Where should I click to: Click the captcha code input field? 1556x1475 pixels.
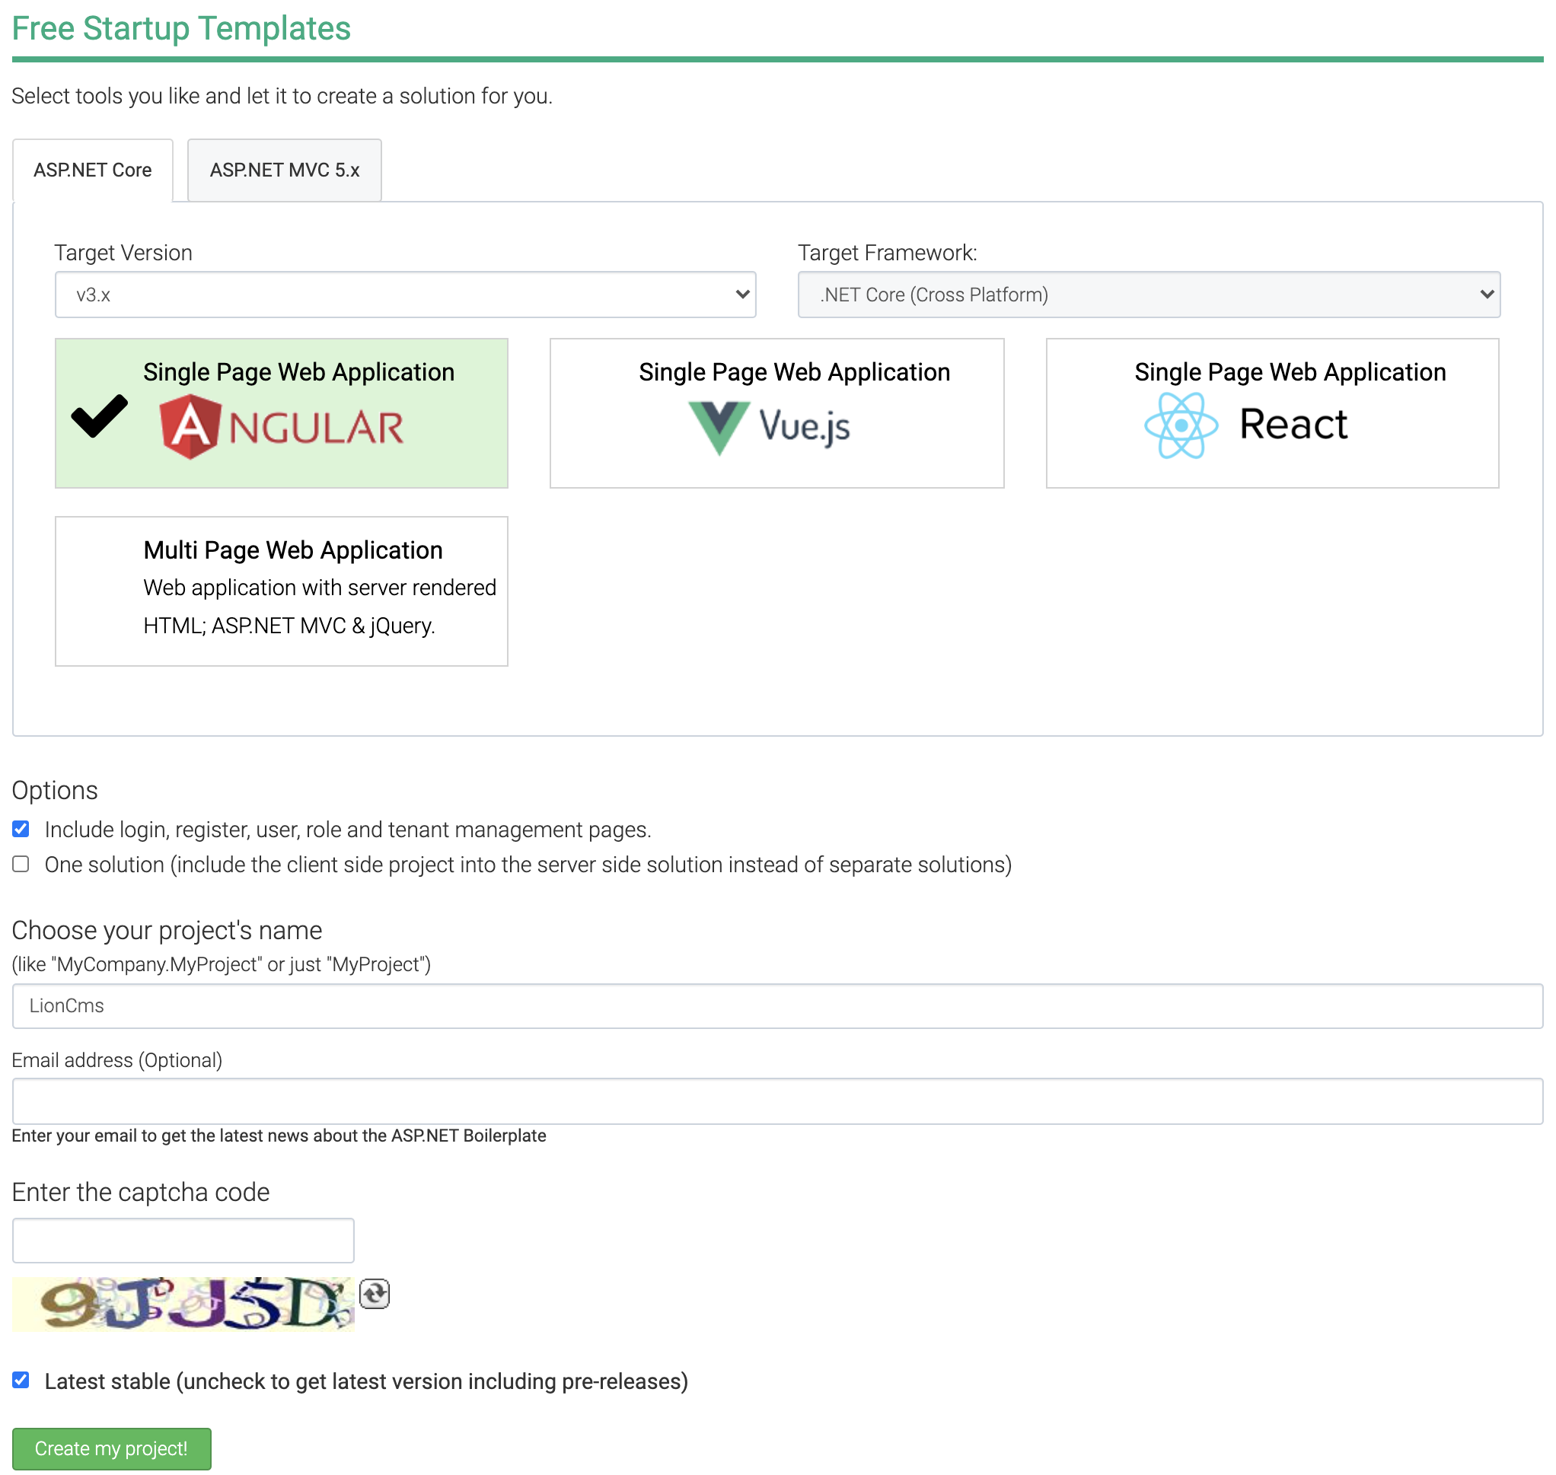click(183, 1241)
